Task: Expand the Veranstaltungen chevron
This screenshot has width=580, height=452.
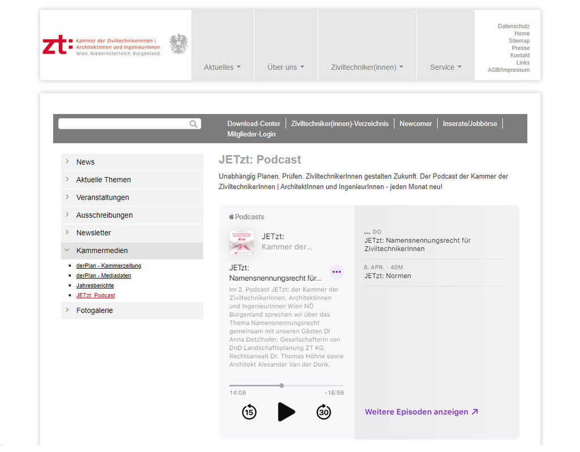Action: tap(67, 197)
